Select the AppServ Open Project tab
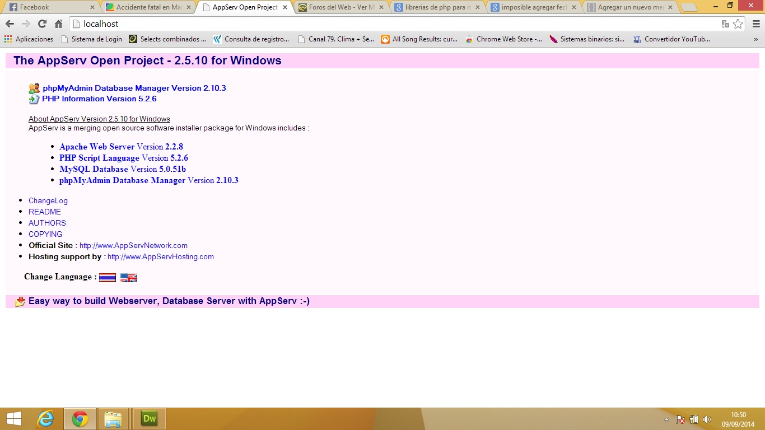765x430 pixels. (245, 7)
